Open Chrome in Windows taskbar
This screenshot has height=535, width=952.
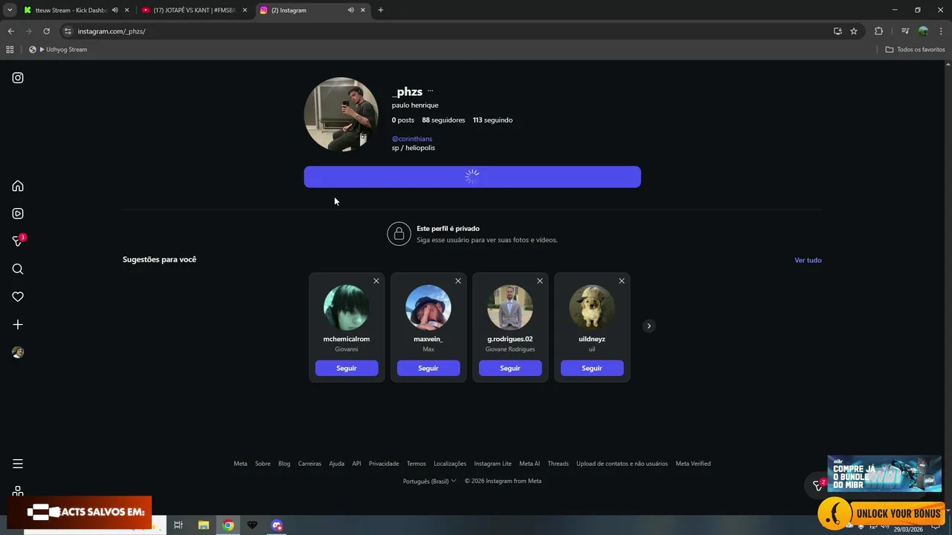coord(228,525)
